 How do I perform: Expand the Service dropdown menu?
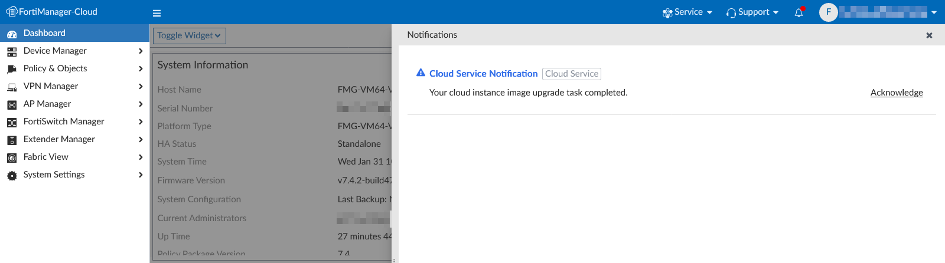point(688,12)
